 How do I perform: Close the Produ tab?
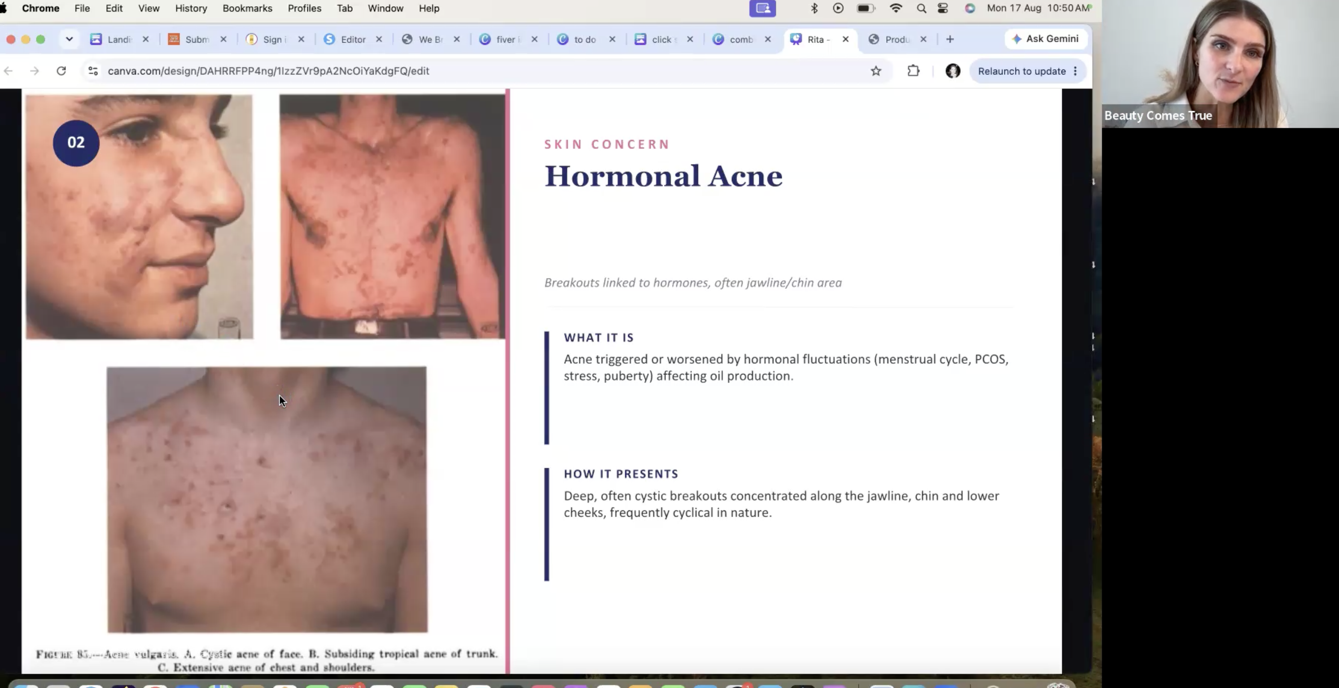point(923,39)
